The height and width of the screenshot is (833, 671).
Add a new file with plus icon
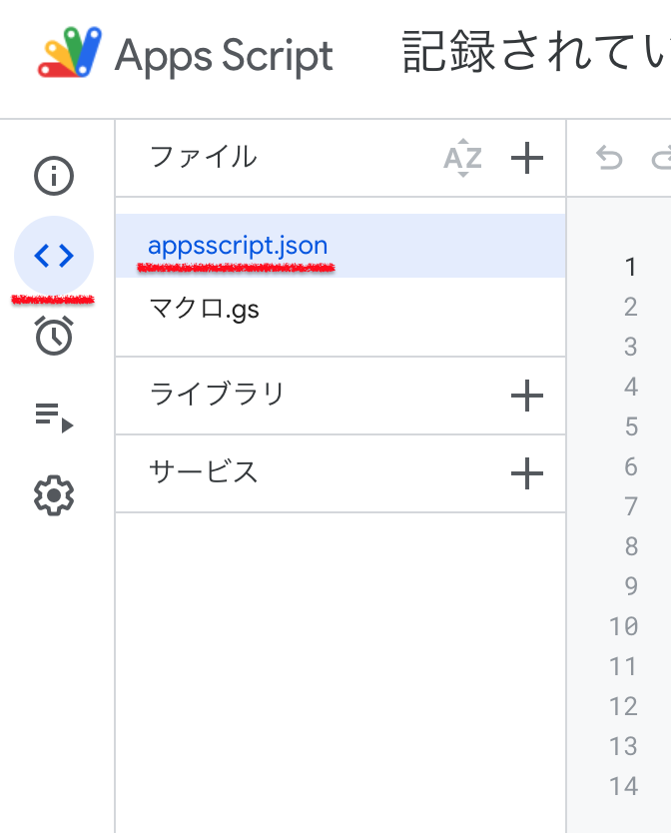[526, 158]
